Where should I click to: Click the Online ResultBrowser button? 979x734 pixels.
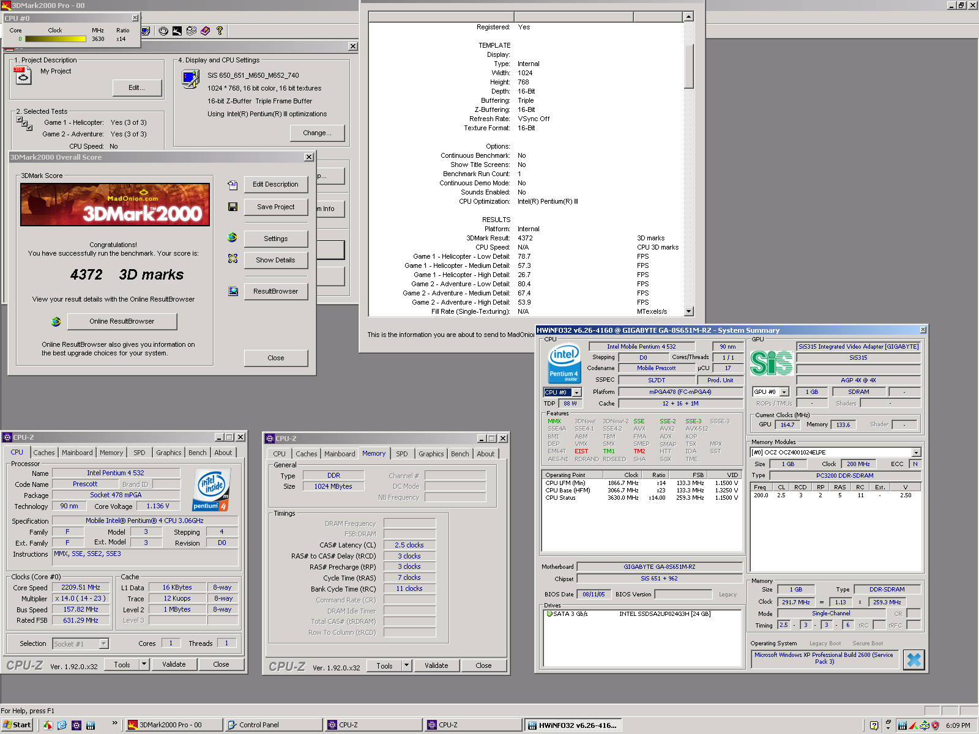pos(122,321)
